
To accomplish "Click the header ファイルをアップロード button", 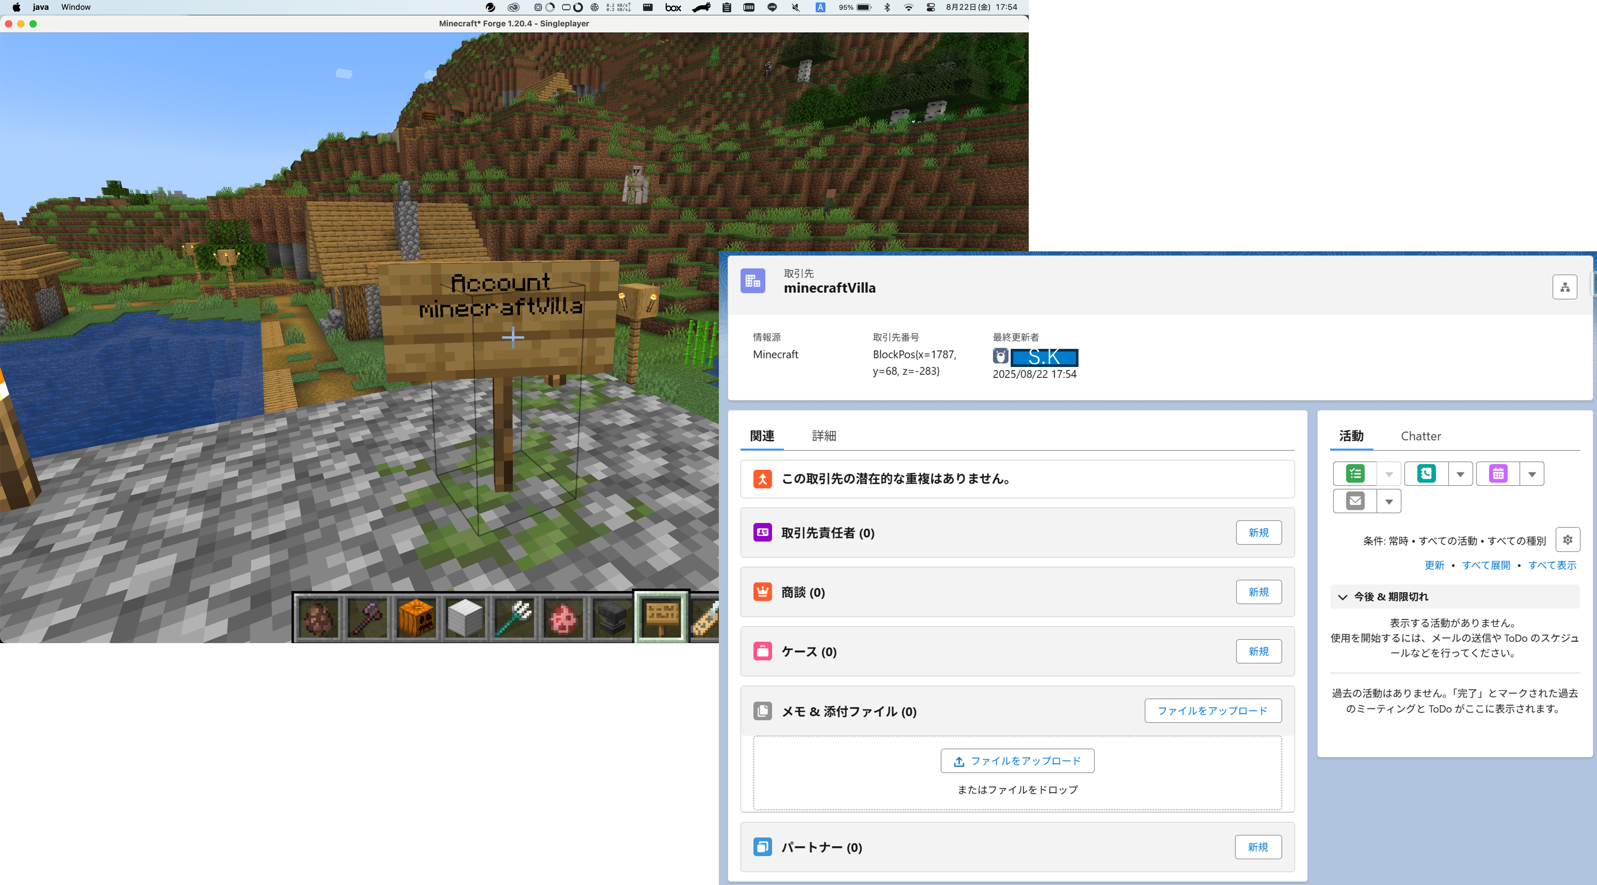I will 1213,710.
